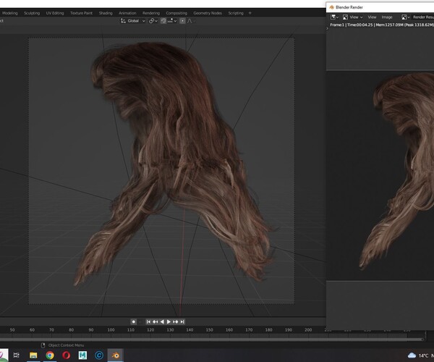This screenshot has height=362, width=434.
Task: Click the Blender logo in Render window title
Action: [x=331, y=7]
